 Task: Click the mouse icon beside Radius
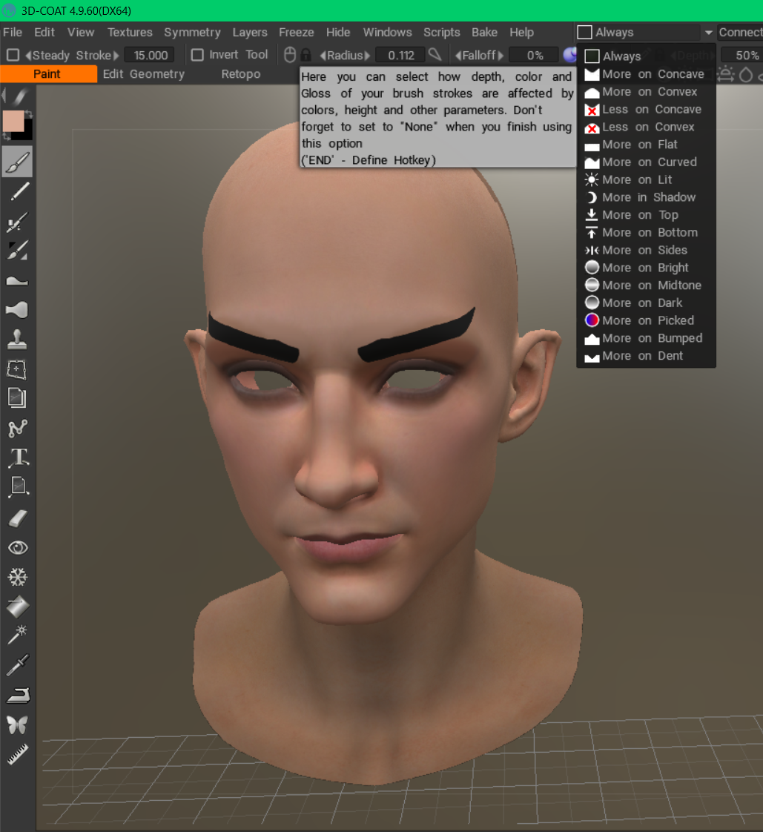[289, 55]
